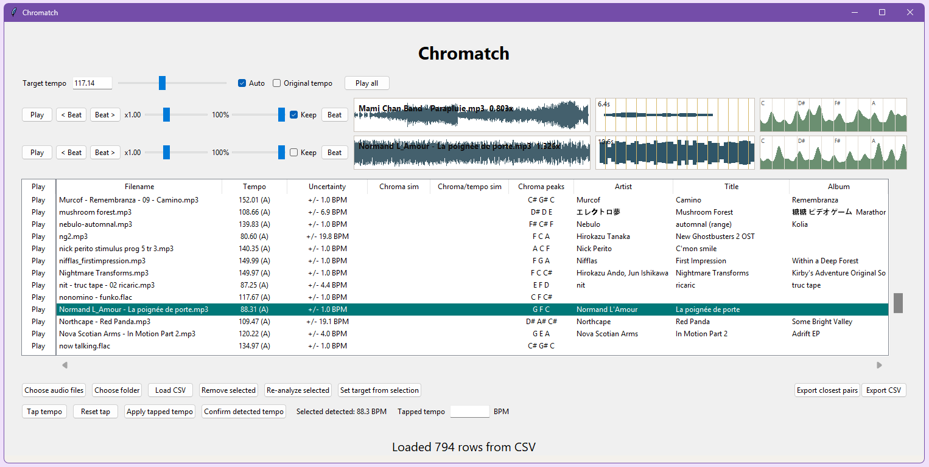
Task: Click the Play all button
Action: (x=366, y=83)
